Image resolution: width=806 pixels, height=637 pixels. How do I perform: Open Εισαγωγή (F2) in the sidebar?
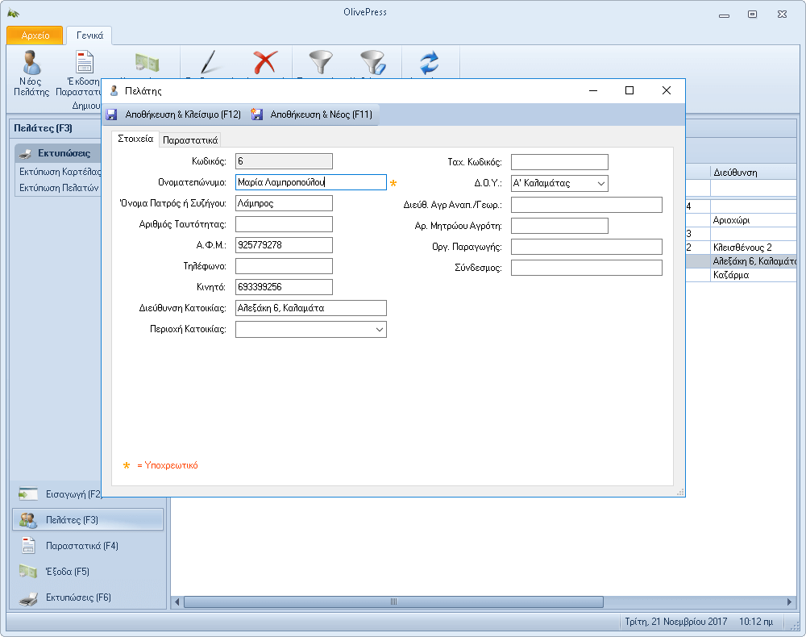coord(73,493)
